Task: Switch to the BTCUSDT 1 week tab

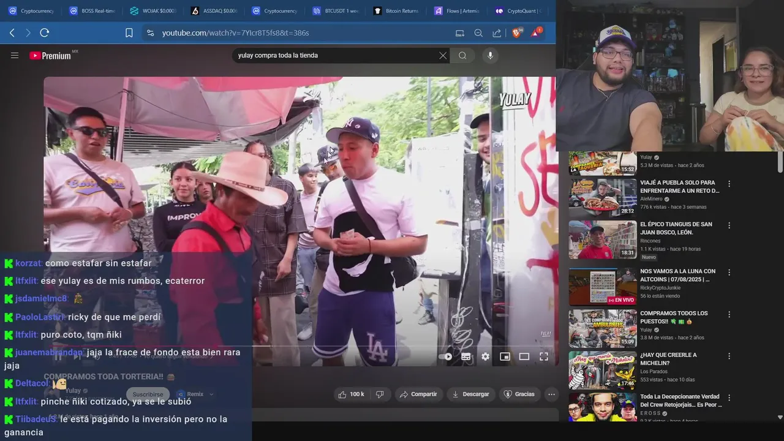Action: pyautogui.click(x=336, y=11)
